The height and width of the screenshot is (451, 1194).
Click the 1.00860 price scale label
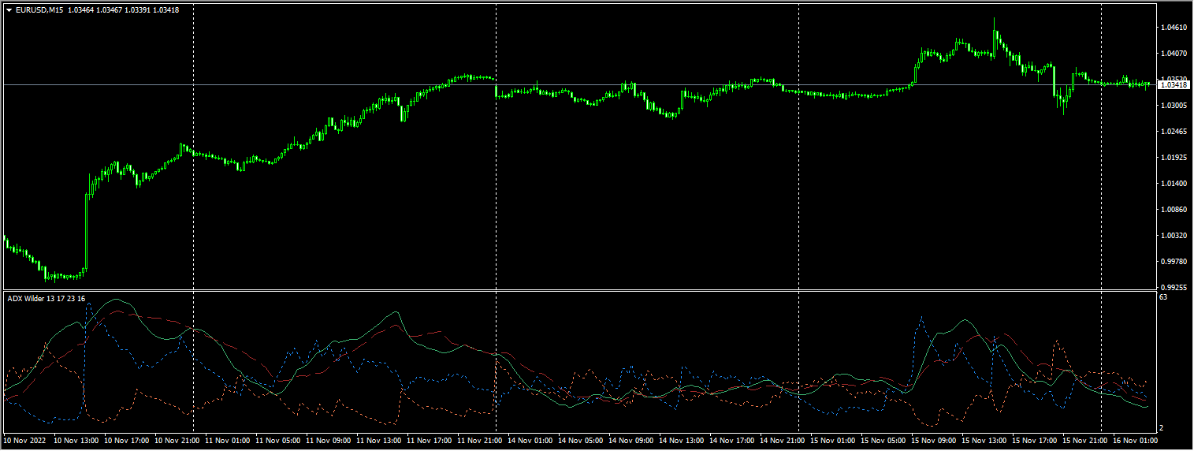click(1173, 210)
